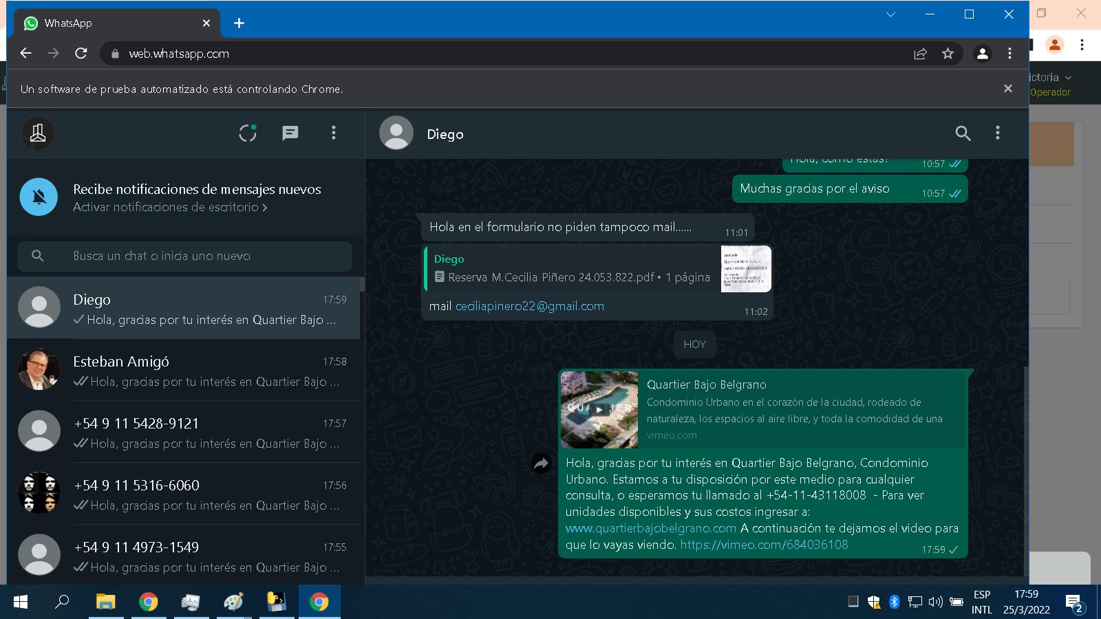Screen dimensions: 1101x619
Task: Open chat with +54 9 11 5316-6060
Action: [183, 494]
